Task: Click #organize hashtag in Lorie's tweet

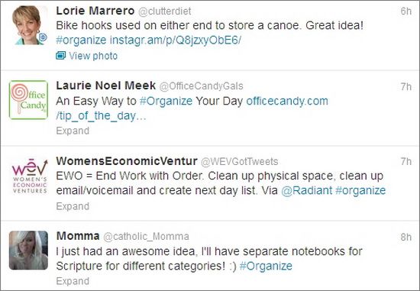Action: point(81,40)
